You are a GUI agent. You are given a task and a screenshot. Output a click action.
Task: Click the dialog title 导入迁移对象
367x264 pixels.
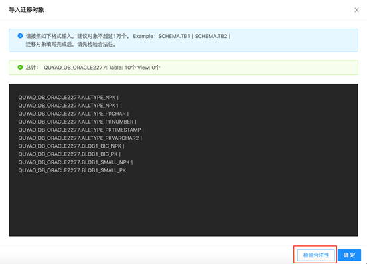[x=27, y=10]
